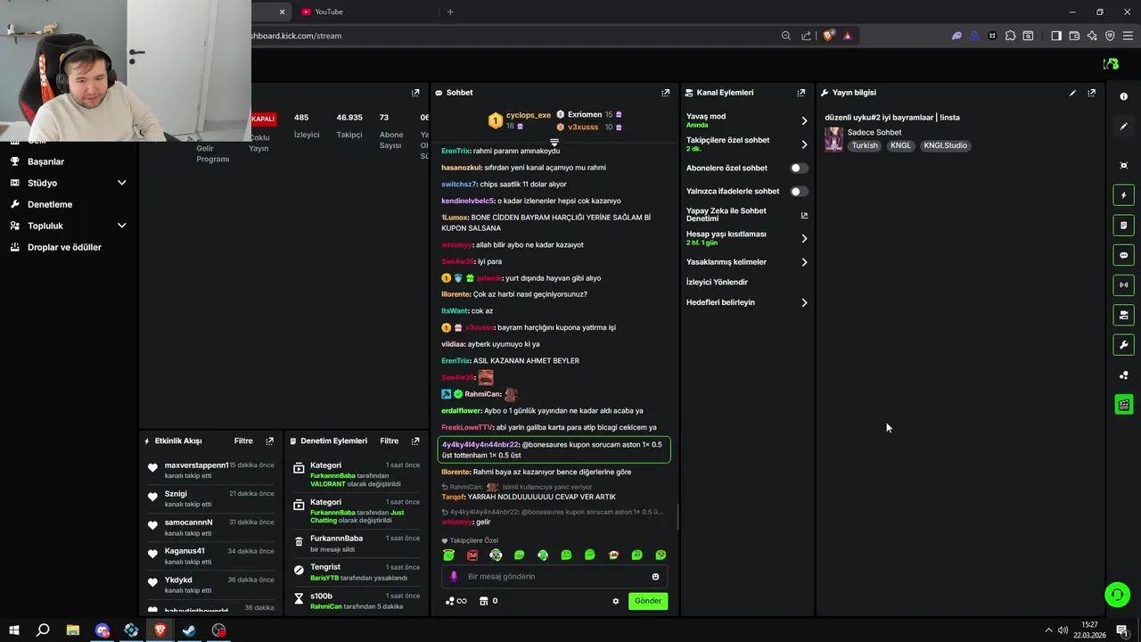Open Filtre in Denetim Eylemleri panel

point(390,440)
